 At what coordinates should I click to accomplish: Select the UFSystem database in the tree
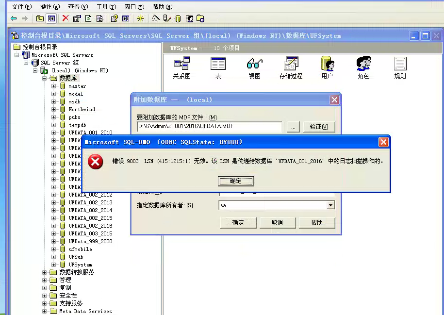click(x=80, y=265)
